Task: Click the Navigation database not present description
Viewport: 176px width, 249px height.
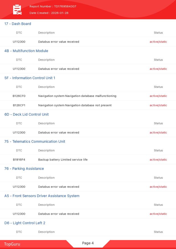Action: click(75, 105)
